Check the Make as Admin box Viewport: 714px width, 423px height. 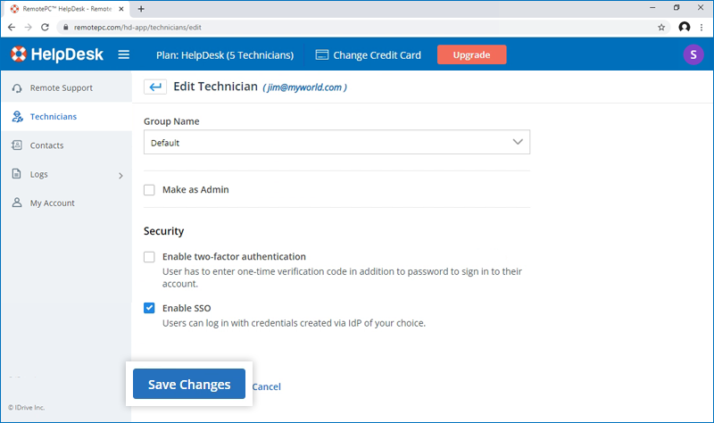[x=149, y=190]
